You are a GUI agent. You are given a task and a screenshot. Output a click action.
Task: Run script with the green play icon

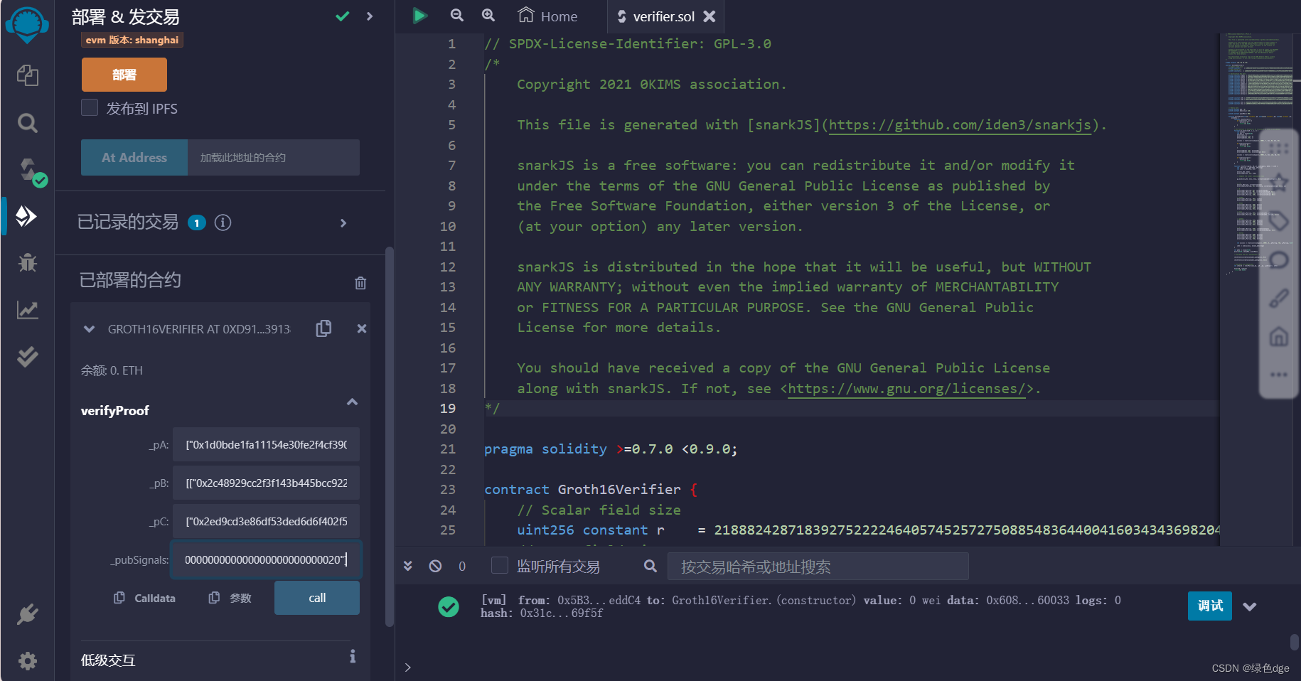[x=420, y=16]
